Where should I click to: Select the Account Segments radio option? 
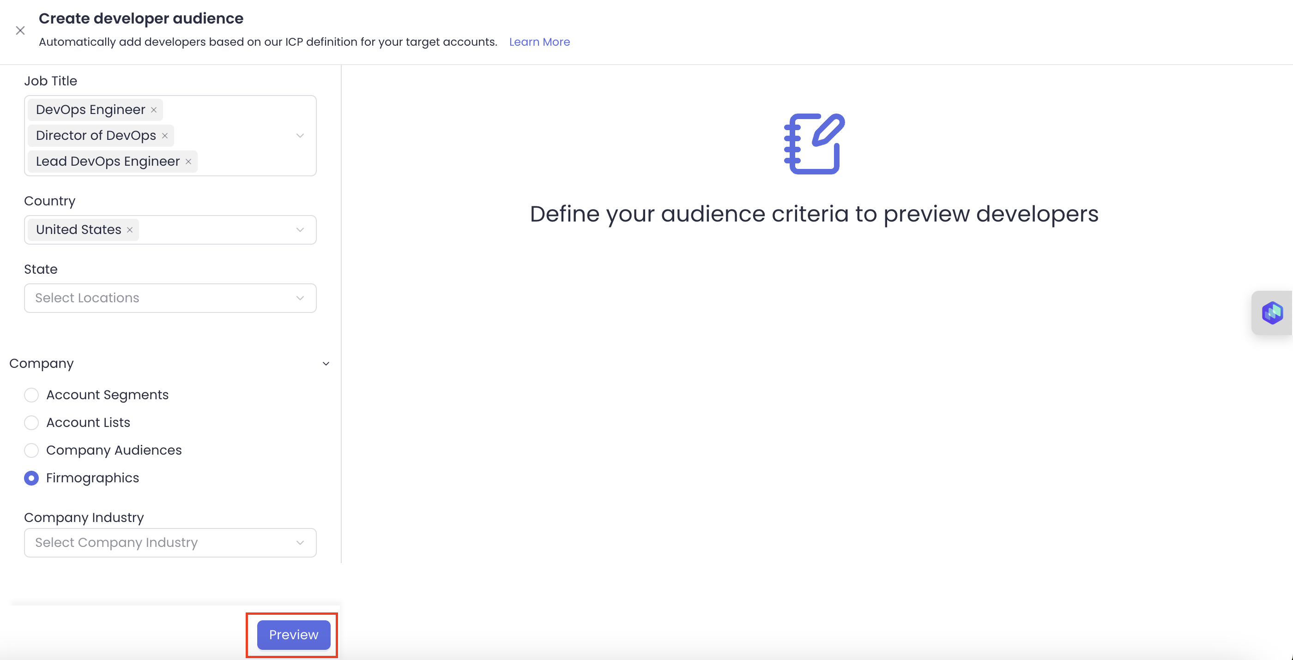[x=31, y=395]
